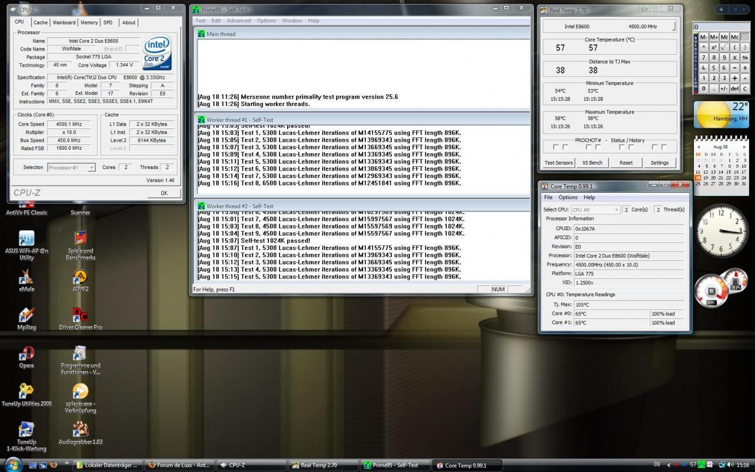
Task: Click the sidebar add gadgets plus button
Action: tap(721, 10)
